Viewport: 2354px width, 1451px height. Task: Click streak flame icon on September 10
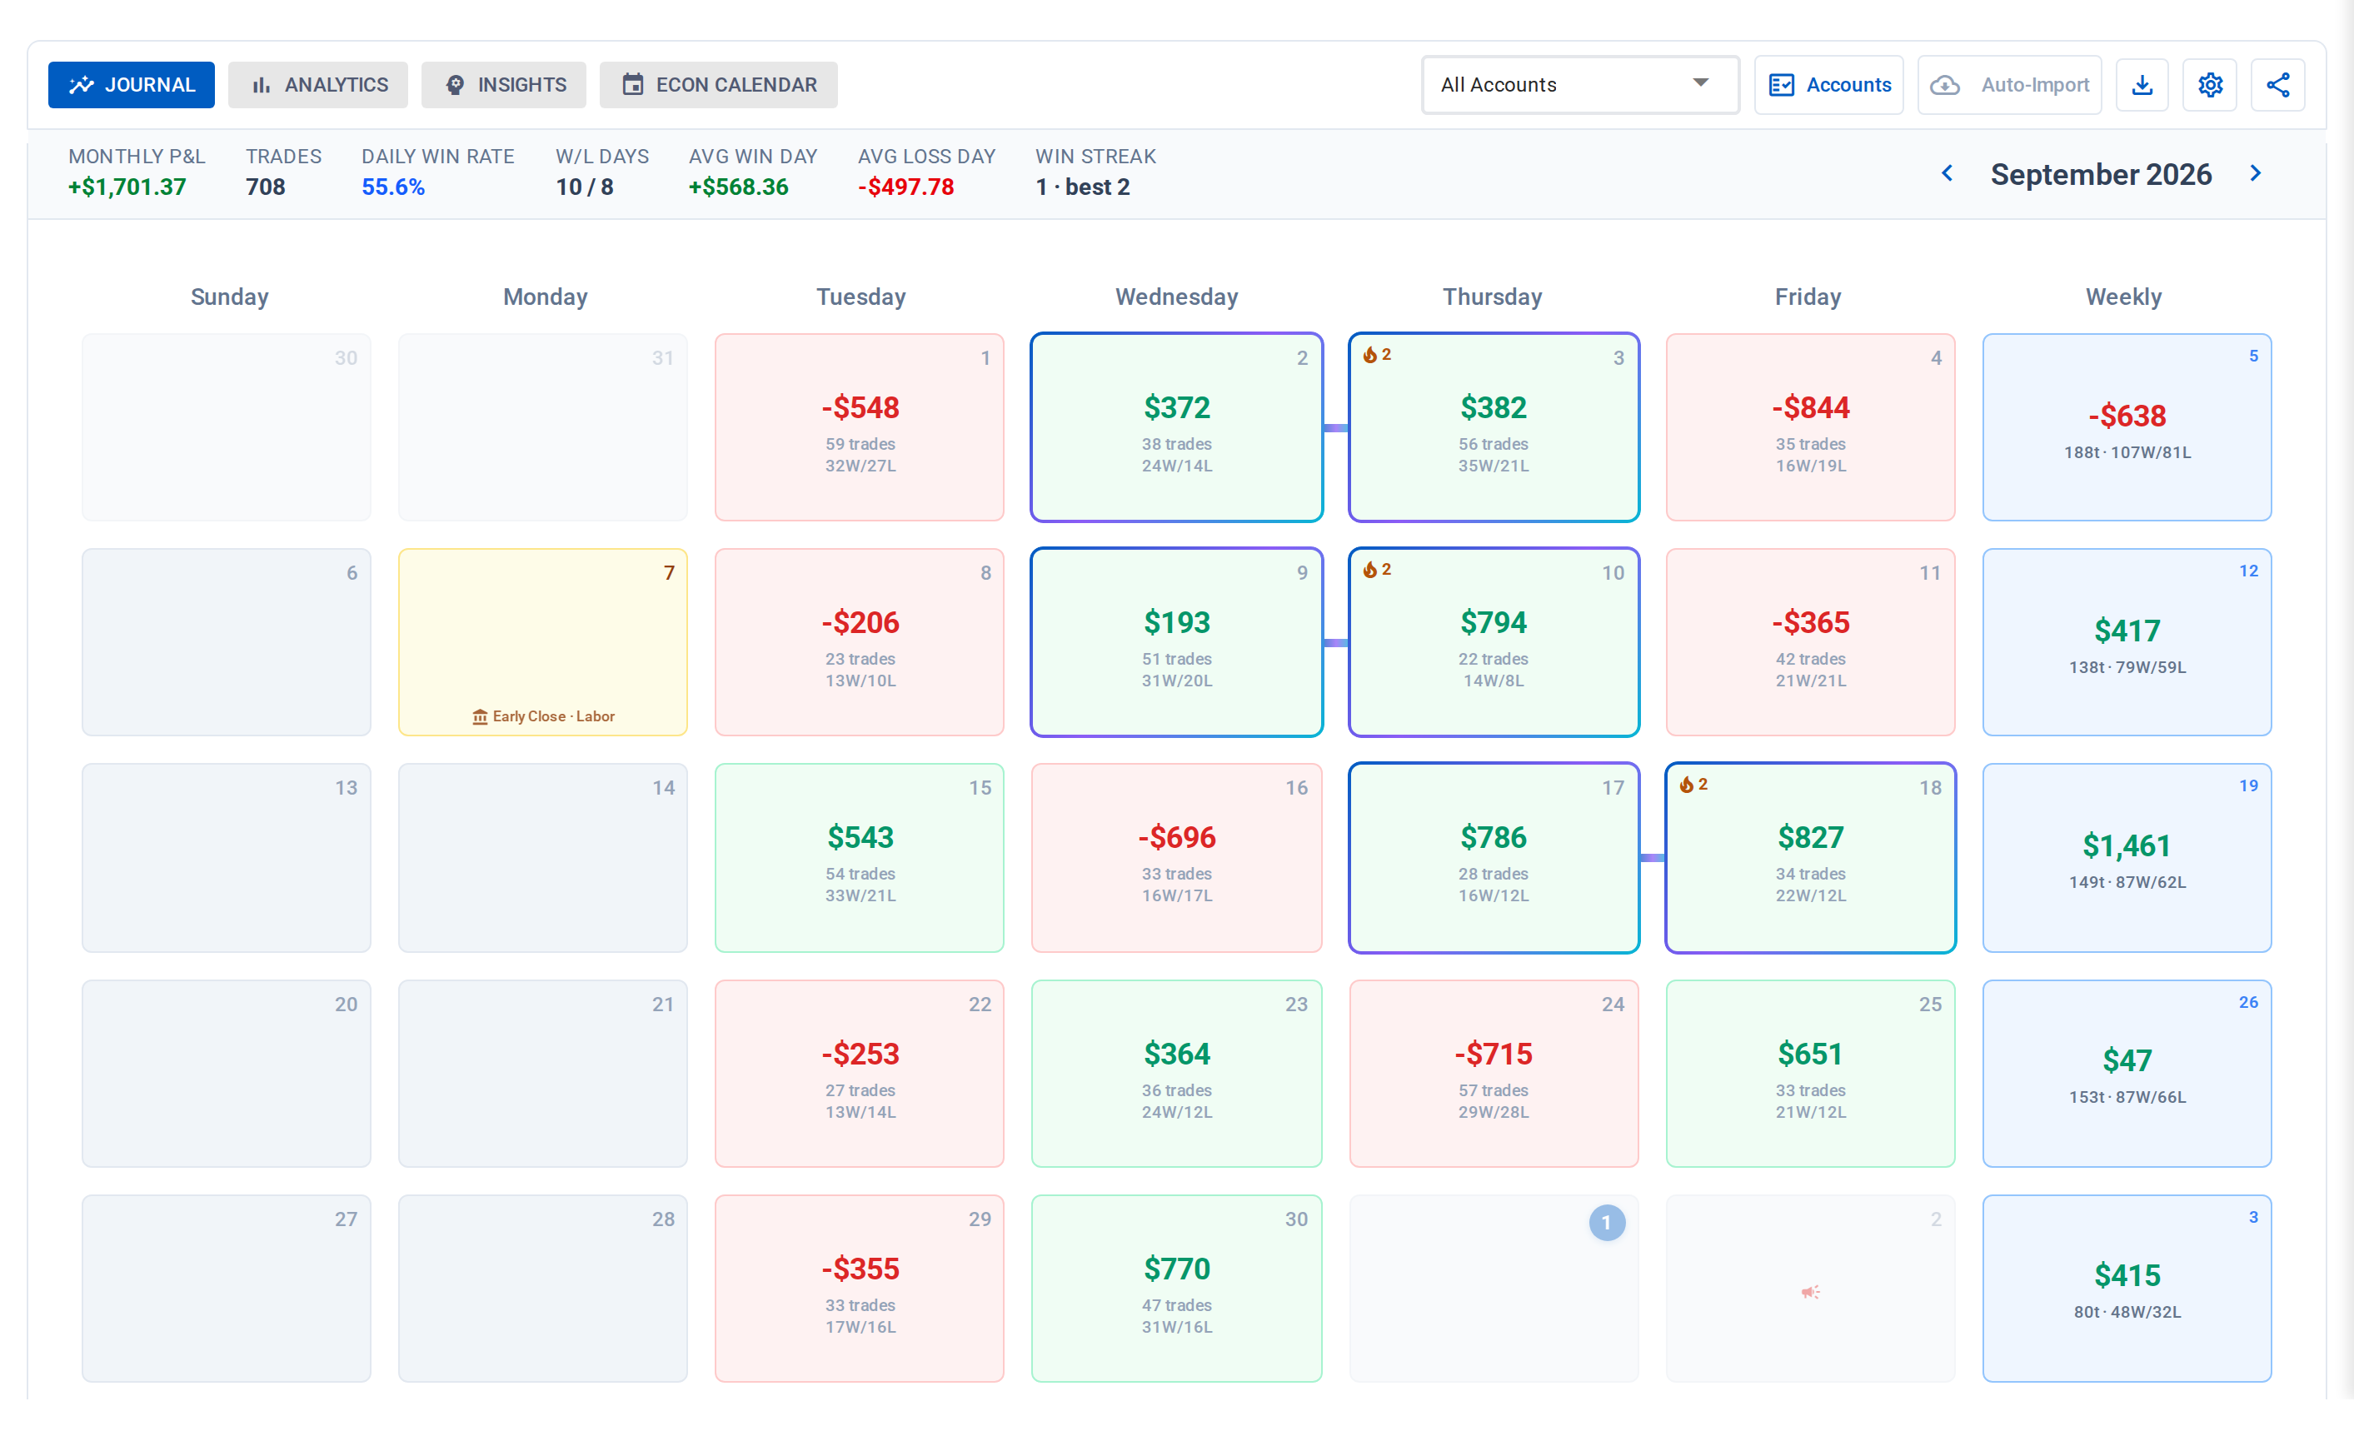[x=1370, y=570]
